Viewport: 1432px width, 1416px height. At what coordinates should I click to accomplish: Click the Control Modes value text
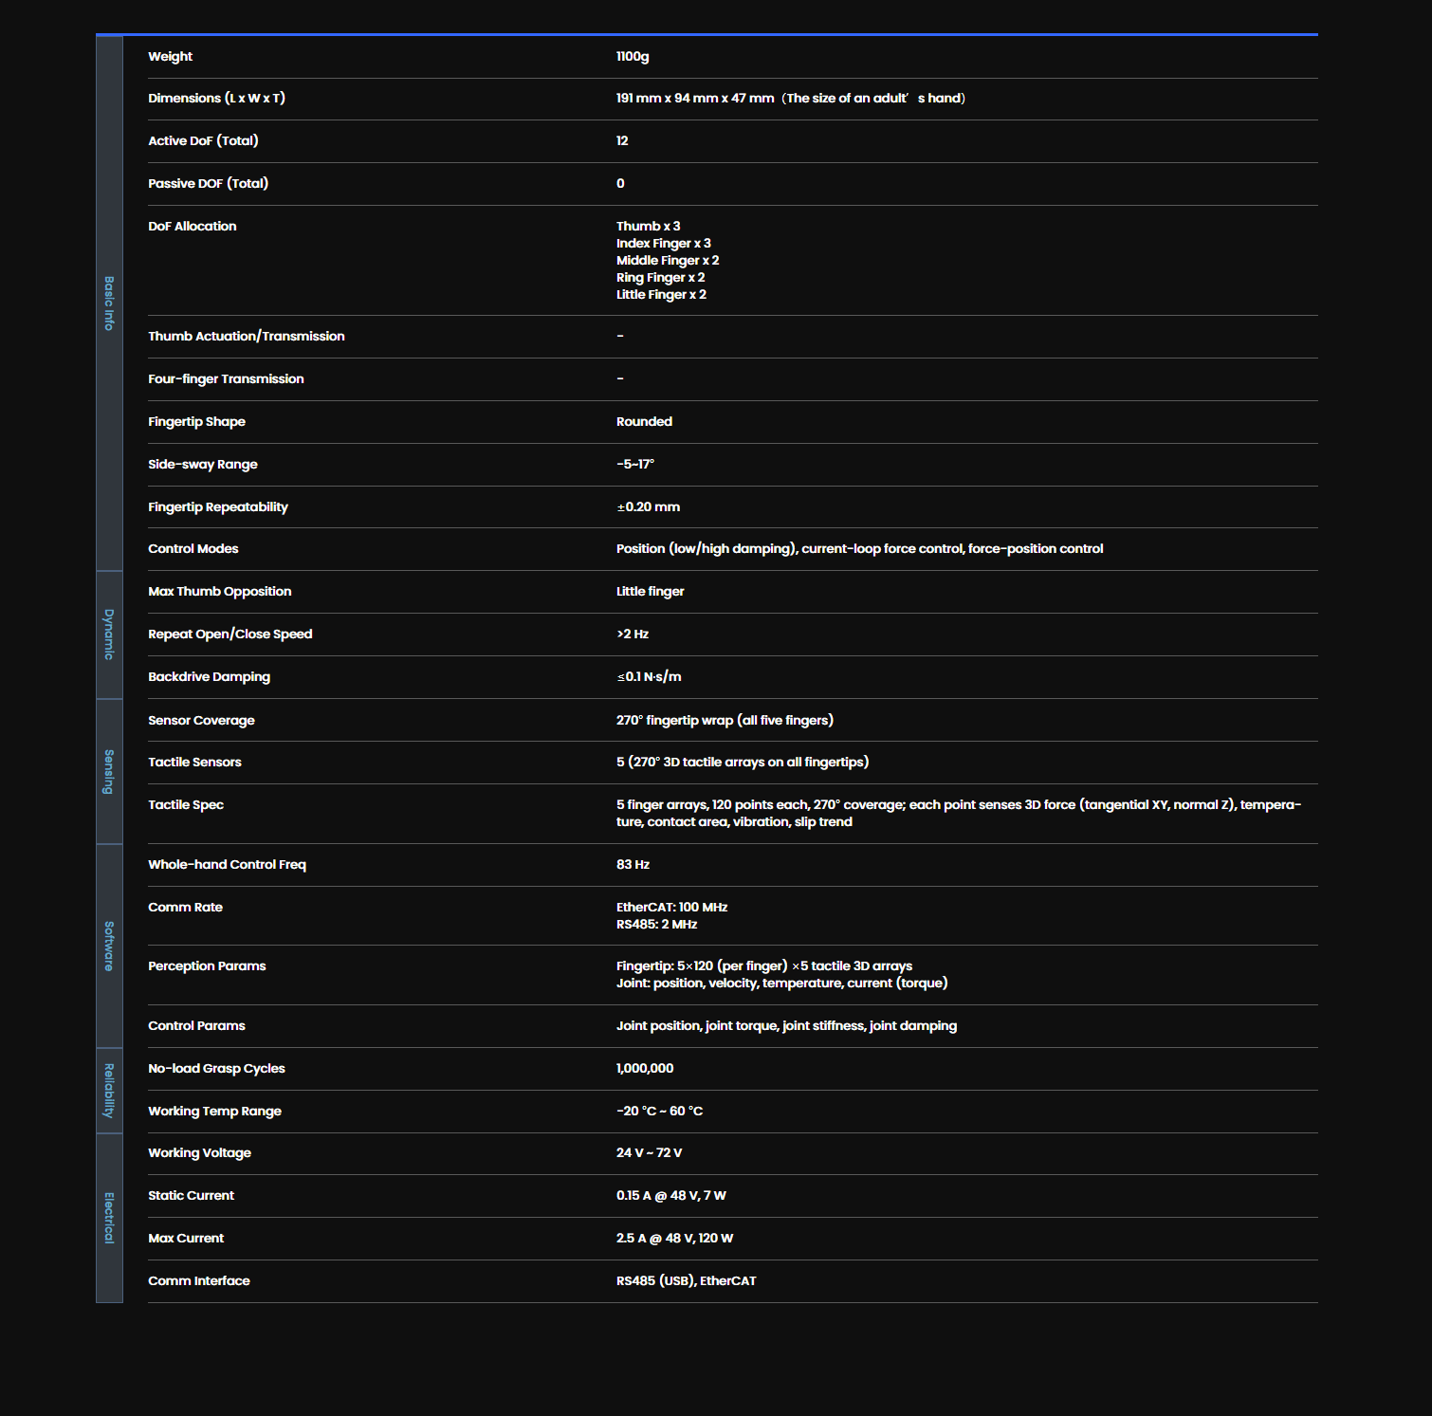click(860, 549)
